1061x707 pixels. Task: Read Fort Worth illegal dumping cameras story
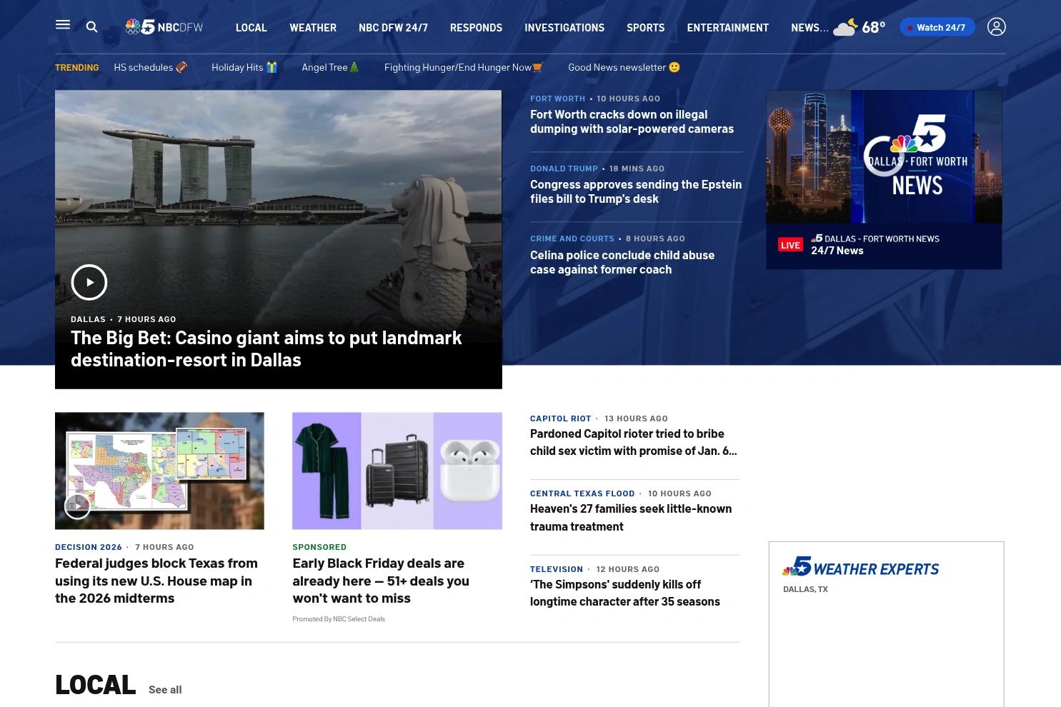pos(632,121)
